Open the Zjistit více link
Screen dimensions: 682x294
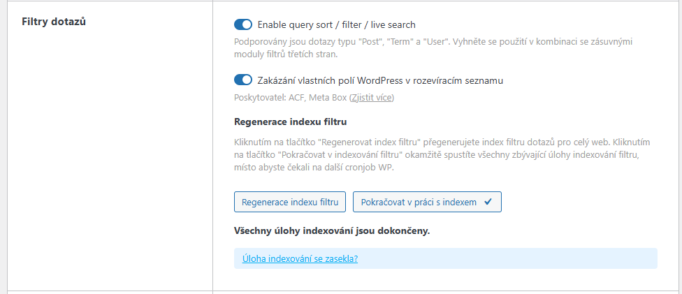[x=372, y=98]
